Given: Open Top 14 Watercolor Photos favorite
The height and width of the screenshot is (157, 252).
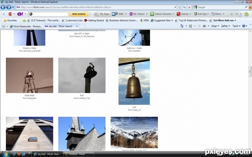Looking at the screenshot, I should (x=191, y=21).
